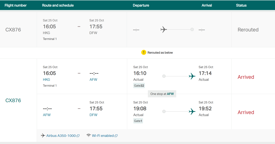Image resolution: width=275 pixels, height=144 pixels.
Task: Click the Status column header
Action: click(x=241, y=5)
